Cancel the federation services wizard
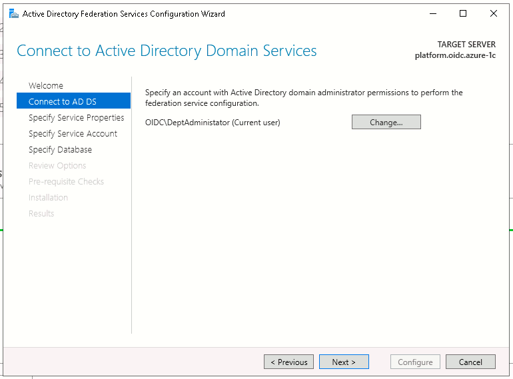This screenshot has height=379, width=513. tap(470, 362)
